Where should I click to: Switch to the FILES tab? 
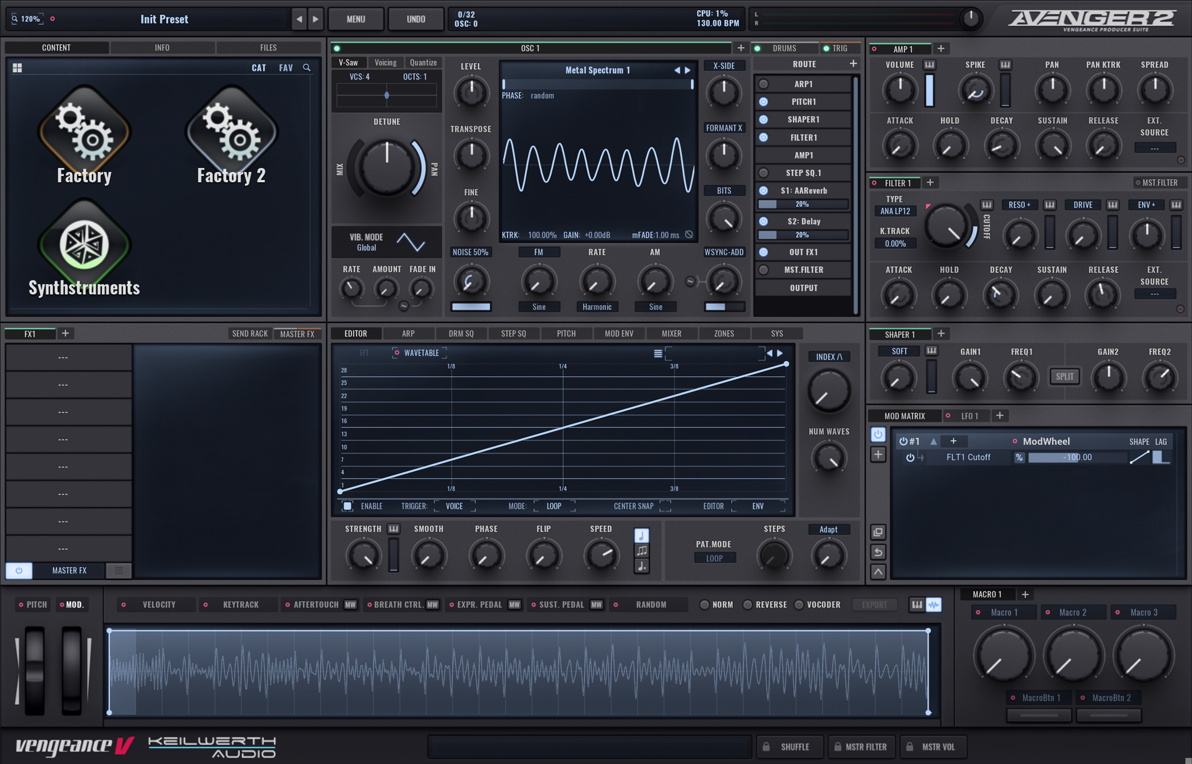point(268,48)
